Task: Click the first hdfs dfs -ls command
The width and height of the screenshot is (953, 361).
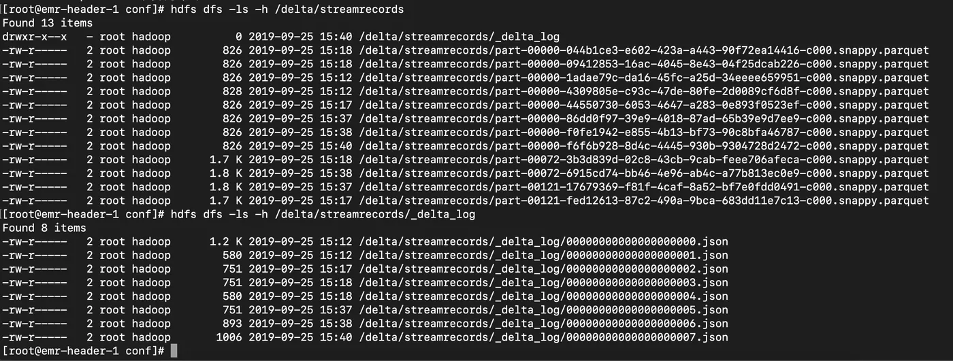Action: 287,10
